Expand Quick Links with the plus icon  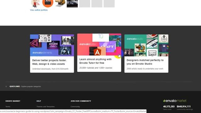click(6, 87)
